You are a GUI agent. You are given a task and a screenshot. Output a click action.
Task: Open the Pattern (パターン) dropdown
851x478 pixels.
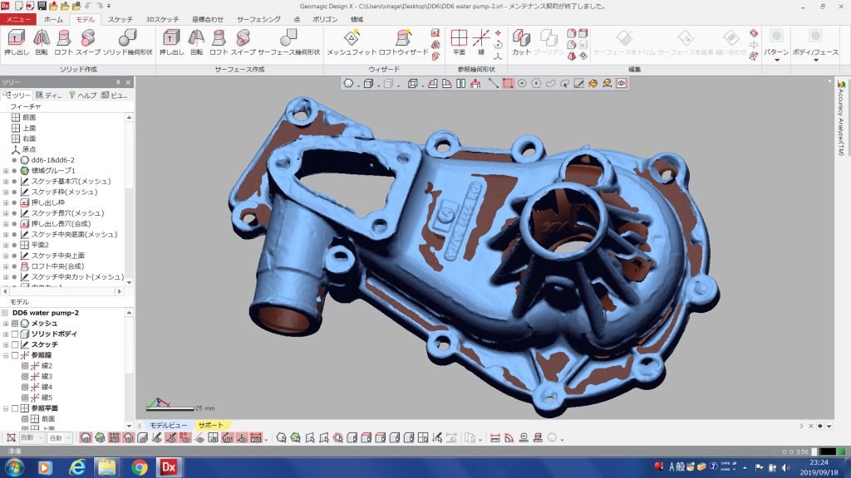tap(776, 53)
